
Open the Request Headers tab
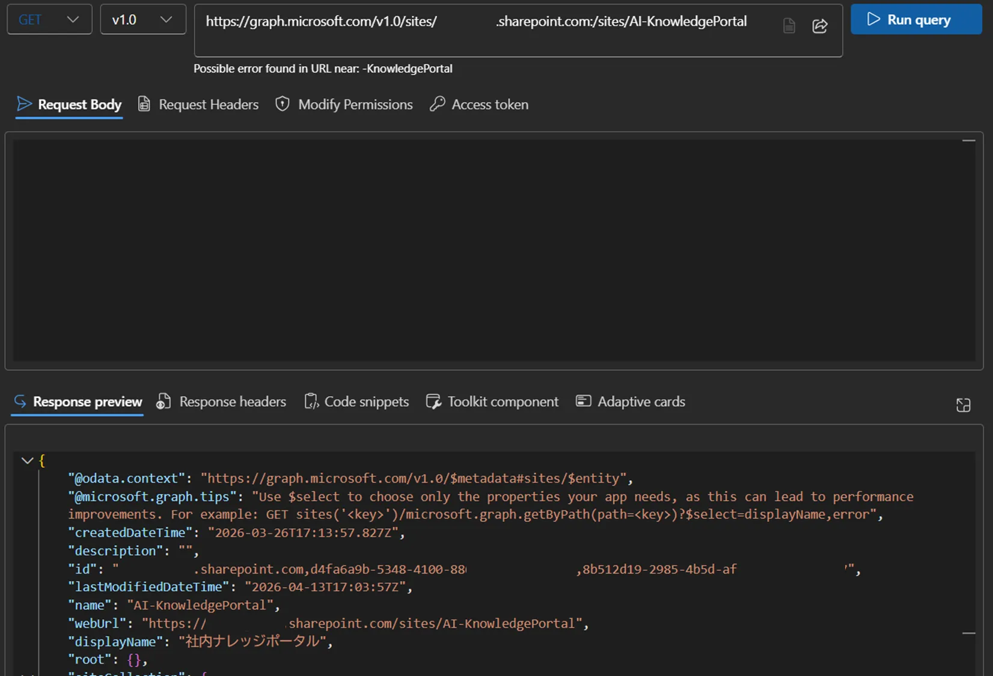pyautogui.click(x=198, y=105)
